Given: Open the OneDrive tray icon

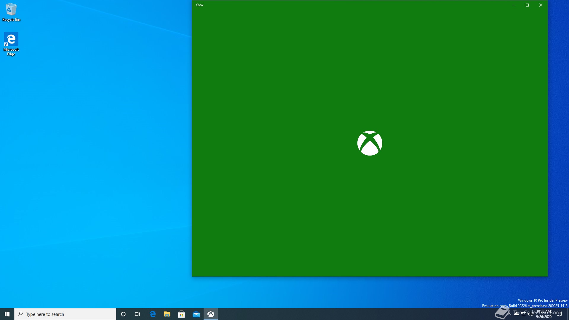Looking at the screenshot, I should (x=517, y=314).
